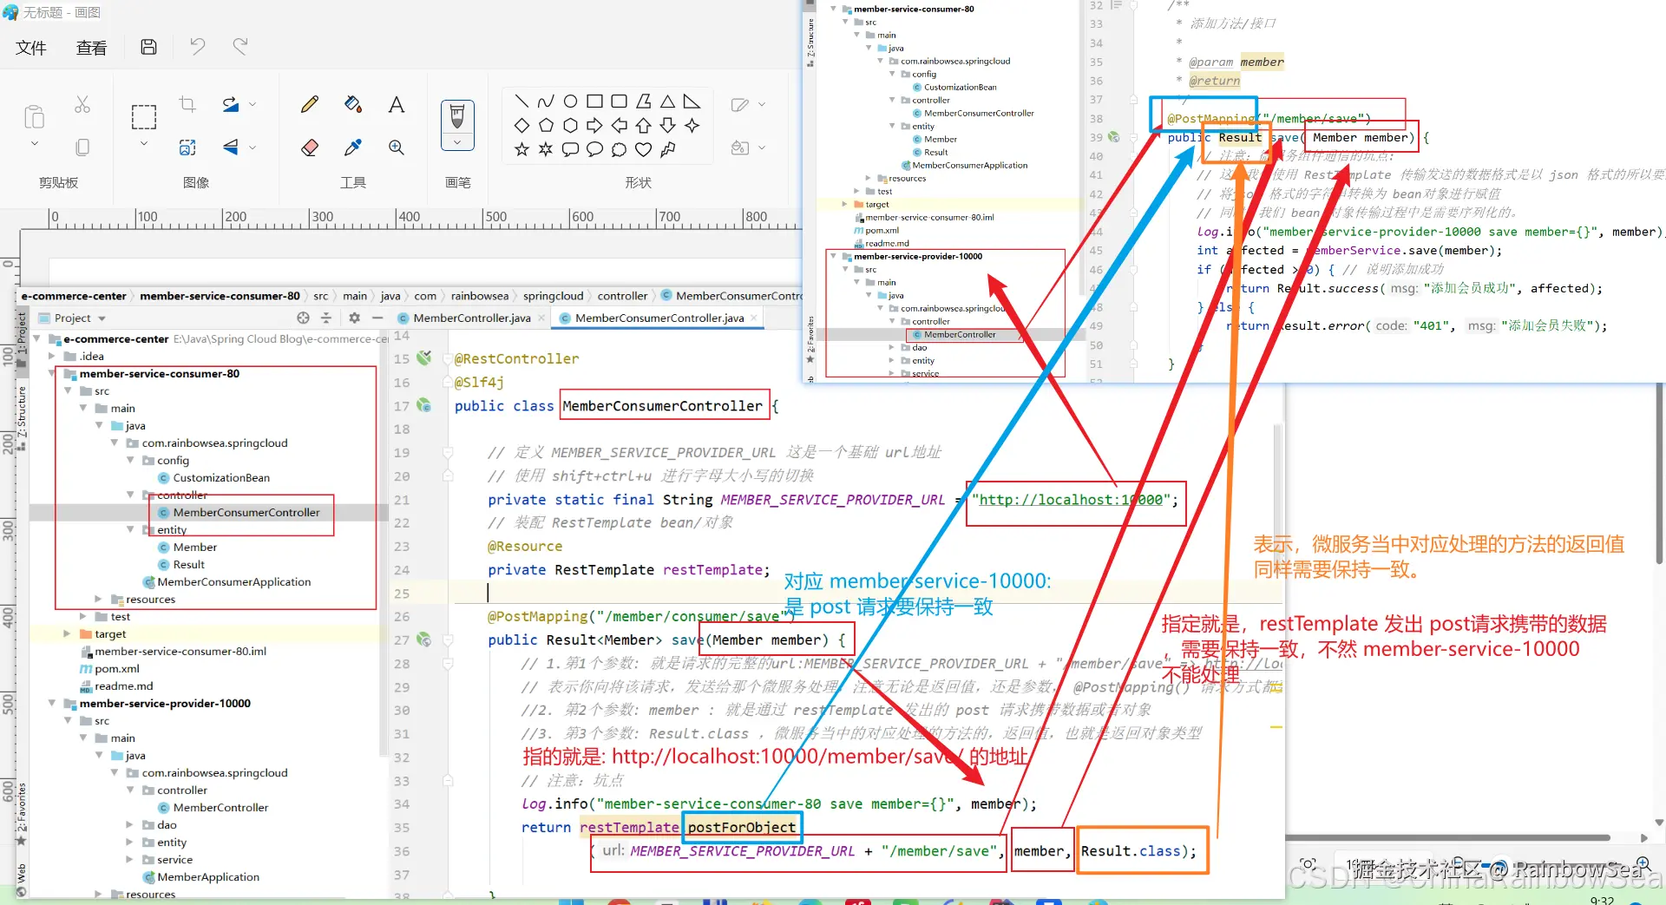Pick the right arrow shape
The image size is (1666, 905).
pyautogui.click(x=594, y=126)
